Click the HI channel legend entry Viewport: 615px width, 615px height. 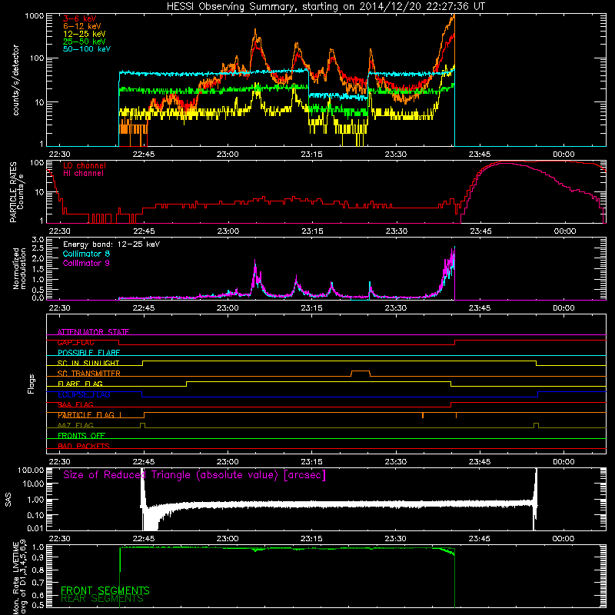[83, 174]
